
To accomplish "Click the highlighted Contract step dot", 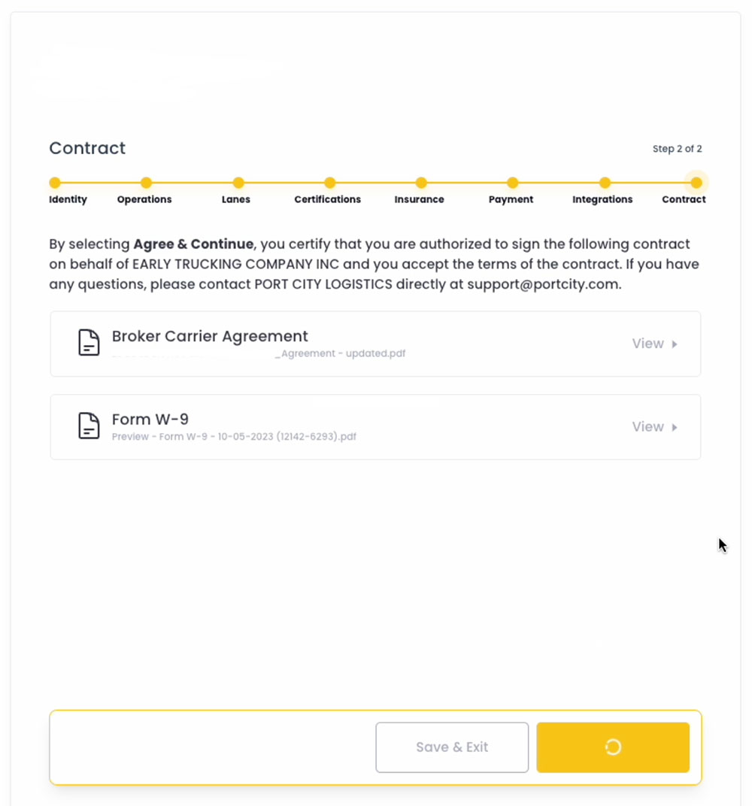I will click(x=696, y=183).
